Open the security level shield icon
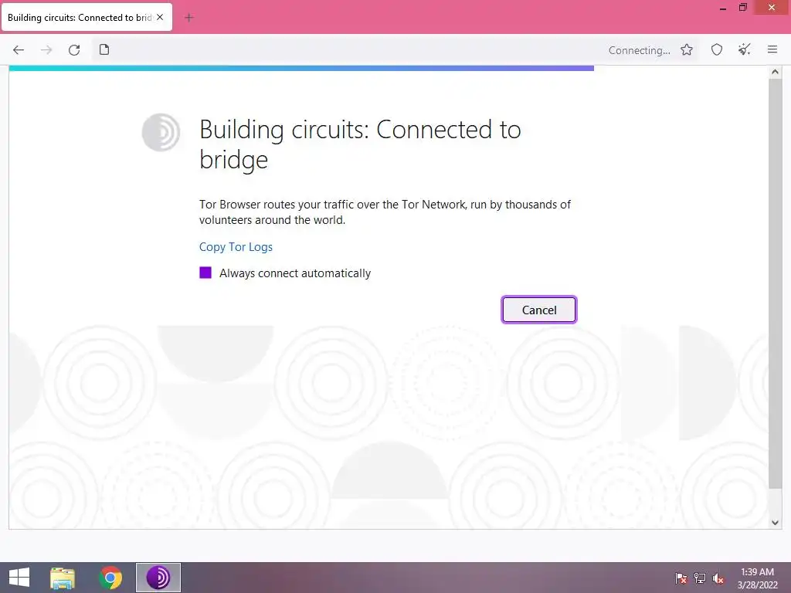The width and height of the screenshot is (791, 593). (717, 49)
